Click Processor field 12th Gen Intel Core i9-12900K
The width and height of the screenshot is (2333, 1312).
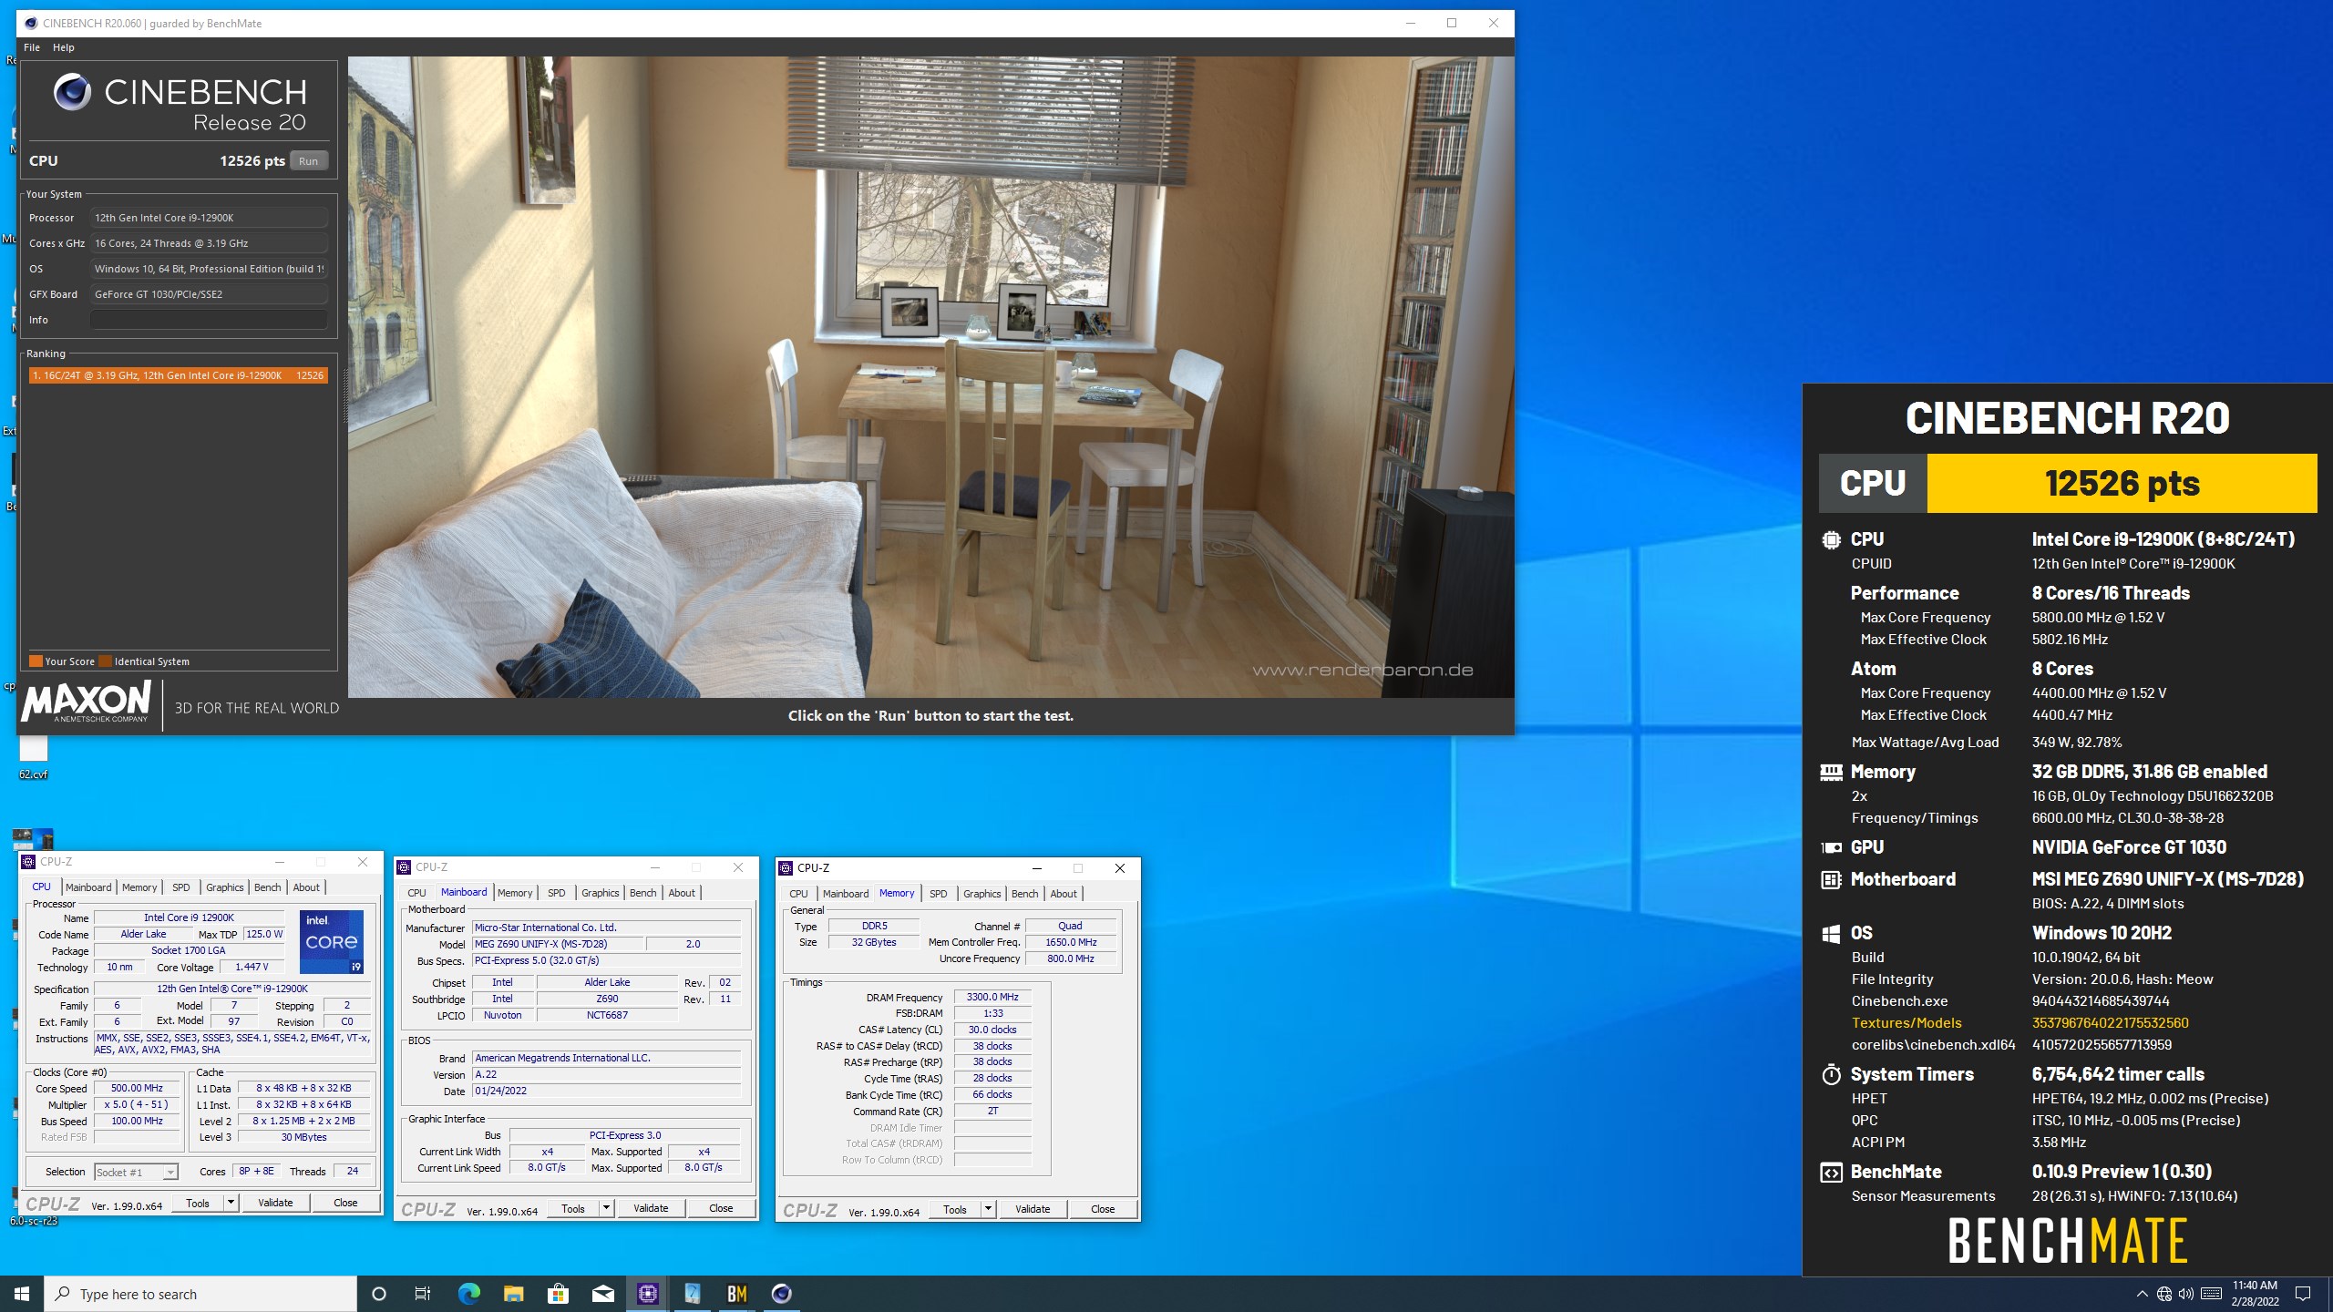click(x=209, y=218)
